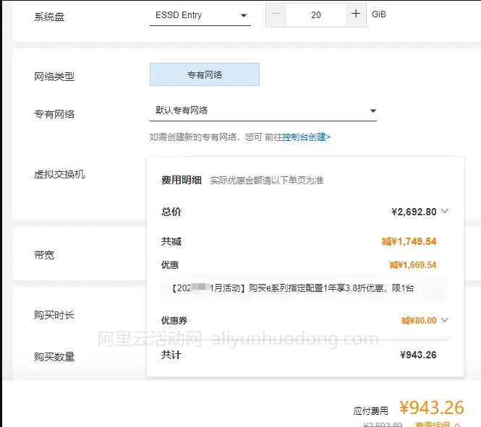
Task: Click the ¥943.26 payable amount at bottom
Action: (x=431, y=408)
